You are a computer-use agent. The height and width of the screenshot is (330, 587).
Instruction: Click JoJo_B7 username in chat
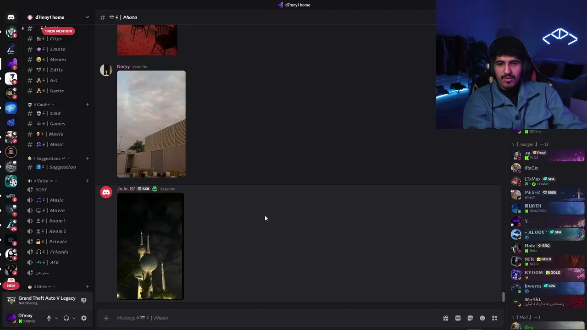tap(126, 189)
